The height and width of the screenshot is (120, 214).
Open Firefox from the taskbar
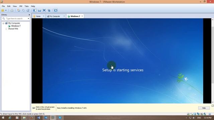pos(31,118)
